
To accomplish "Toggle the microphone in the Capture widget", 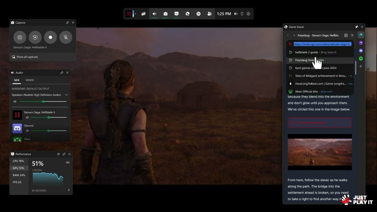I will pyautogui.click(x=66, y=37).
